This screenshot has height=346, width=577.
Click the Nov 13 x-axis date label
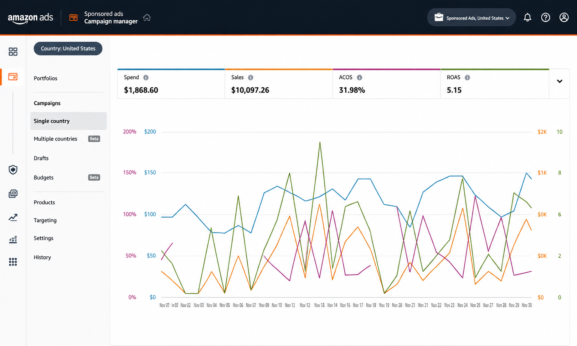point(319,305)
